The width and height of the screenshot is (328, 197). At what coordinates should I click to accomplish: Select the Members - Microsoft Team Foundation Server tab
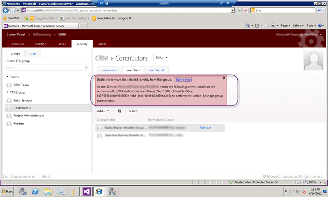click(x=41, y=26)
